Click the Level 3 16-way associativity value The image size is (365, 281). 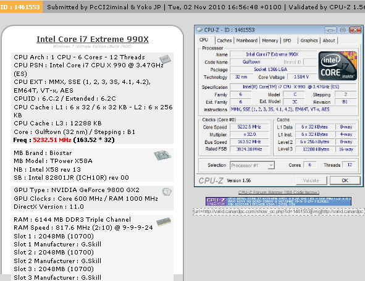(x=346, y=149)
